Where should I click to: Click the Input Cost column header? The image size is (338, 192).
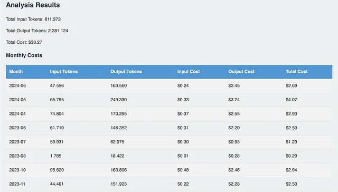pos(189,72)
